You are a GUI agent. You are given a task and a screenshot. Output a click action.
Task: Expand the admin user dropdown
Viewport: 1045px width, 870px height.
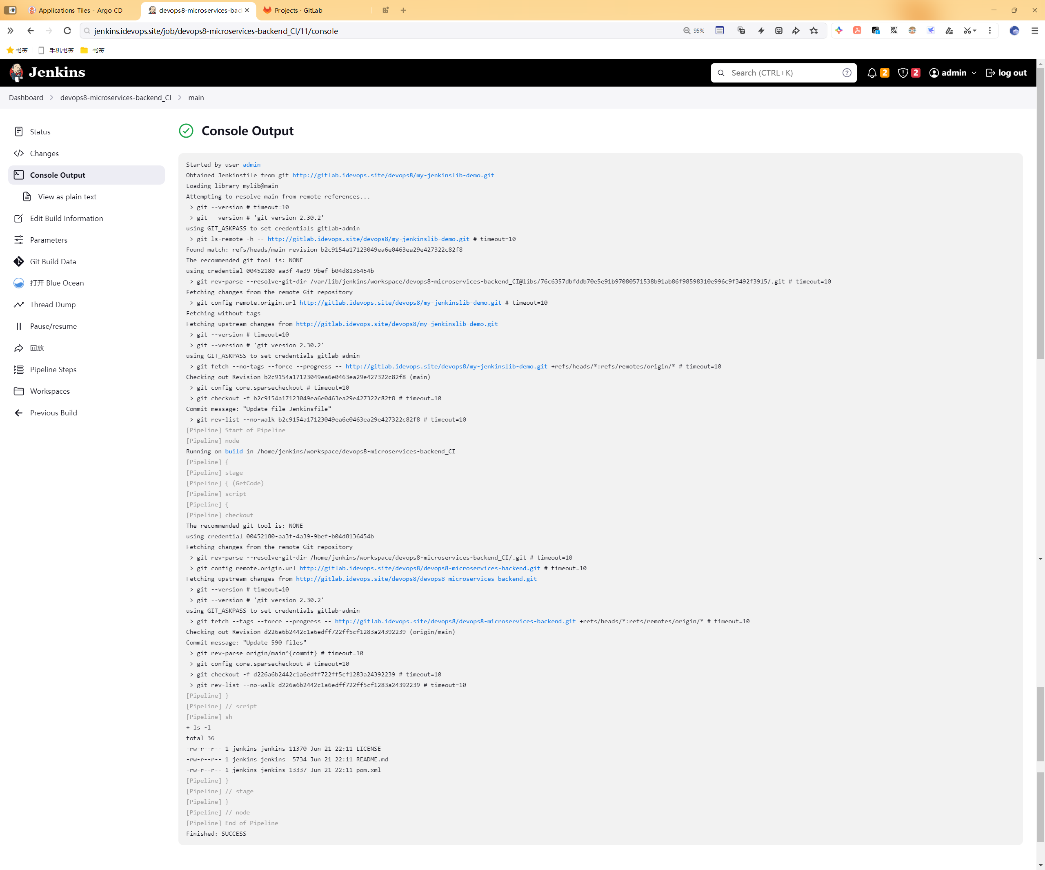(x=952, y=73)
